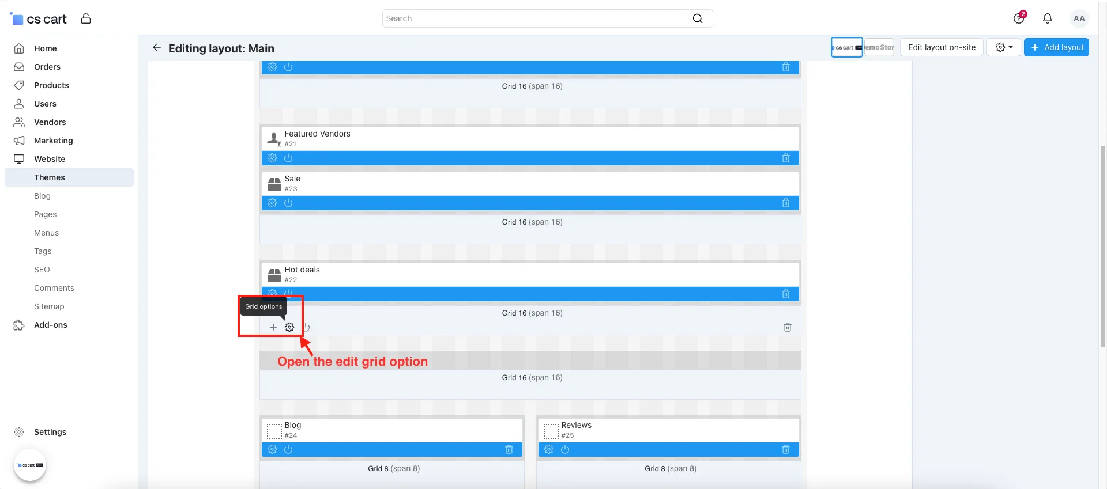Click into the top Search field
Viewport: 1107px width, 489px height.
pyautogui.click(x=547, y=18)
